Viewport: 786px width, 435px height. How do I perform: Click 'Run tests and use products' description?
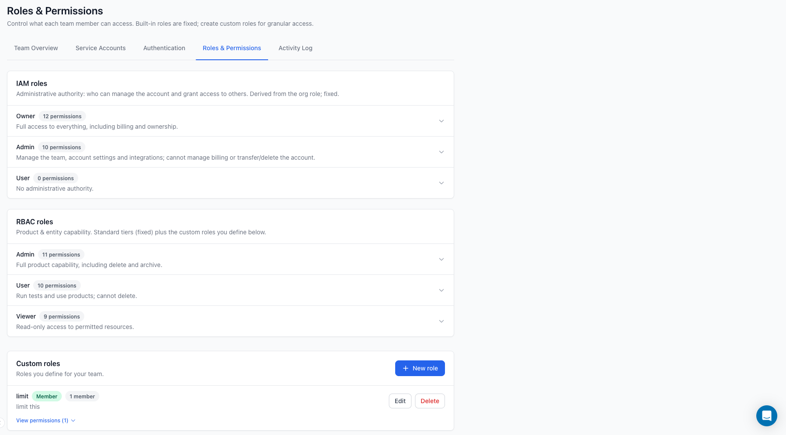76,296
